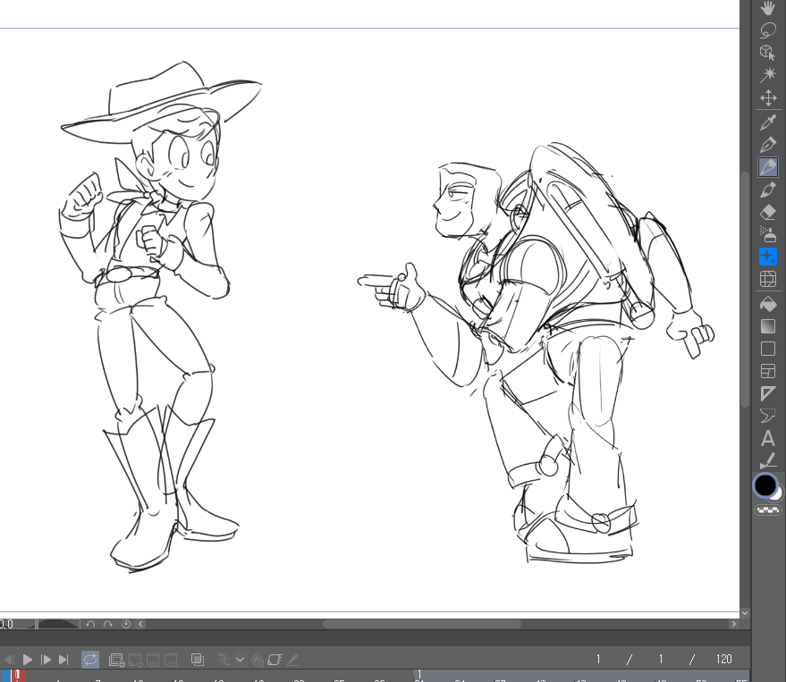Open keyframe interpolation dropdown arrow

pyautogui.click(x=241, y=660)
